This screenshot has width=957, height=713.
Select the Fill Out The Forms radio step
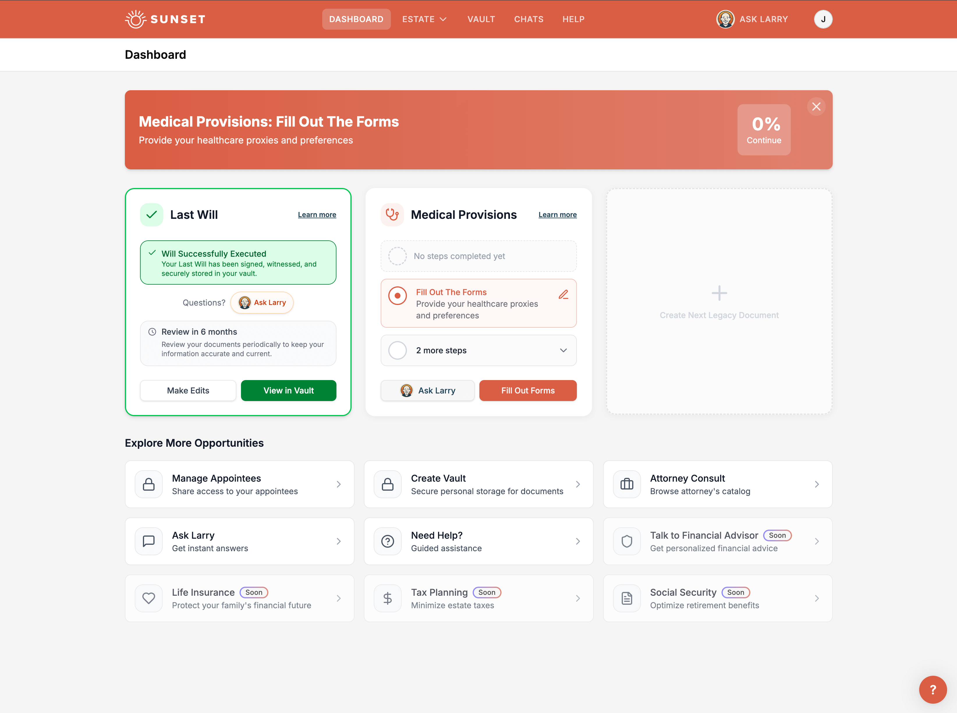[x=398, y=296]
